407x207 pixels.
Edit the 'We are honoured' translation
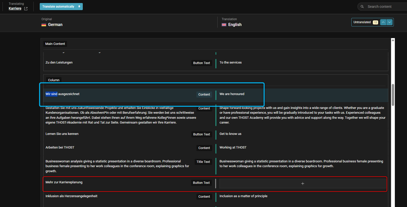coord(232,94)
